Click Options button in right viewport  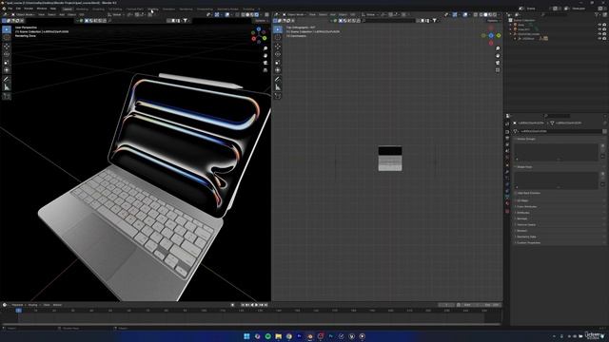point(493,21)
